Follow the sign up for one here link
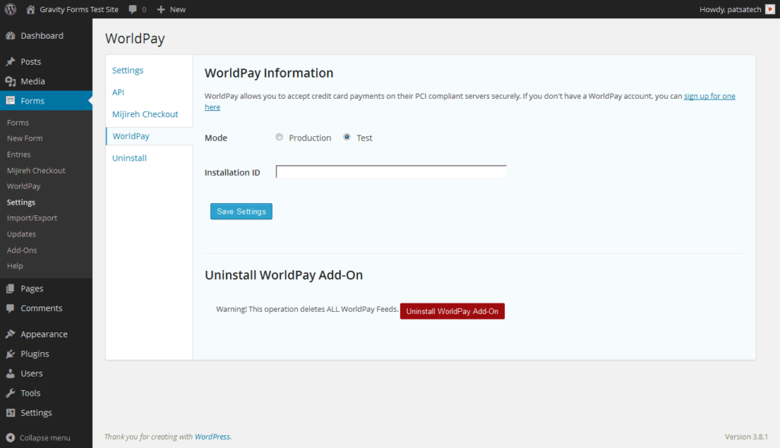Screen dimensions: 780x448 click(x=709, y=96)
